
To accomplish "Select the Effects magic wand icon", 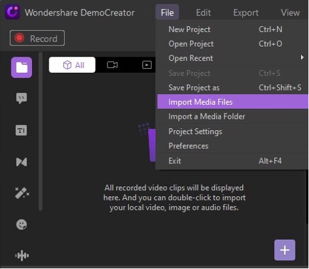I will pos(22,193).
